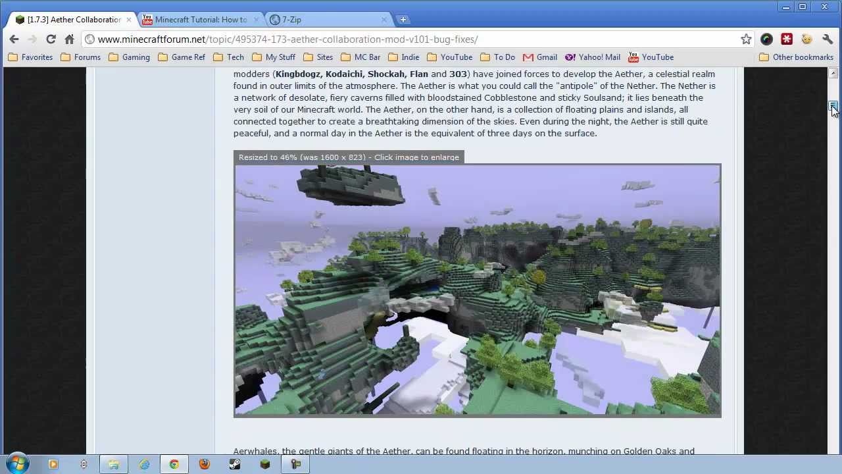Click the greyed forward navigation arrow
The height and width of the screenshot is (474, 842).
32,39
